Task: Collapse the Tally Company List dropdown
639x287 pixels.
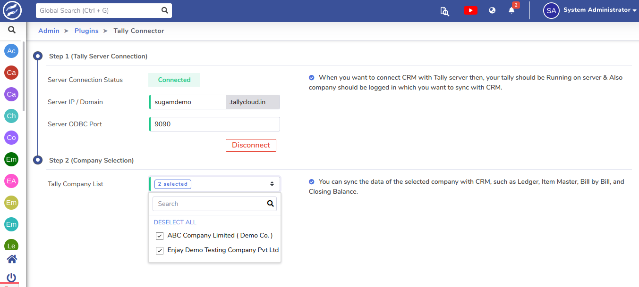Action: click(x=214, y=184)
